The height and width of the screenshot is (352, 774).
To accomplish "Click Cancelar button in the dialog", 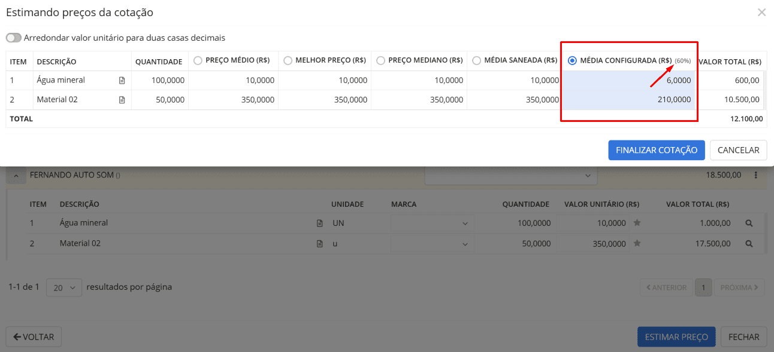I will pyautogui.click(x=738, y=150).
